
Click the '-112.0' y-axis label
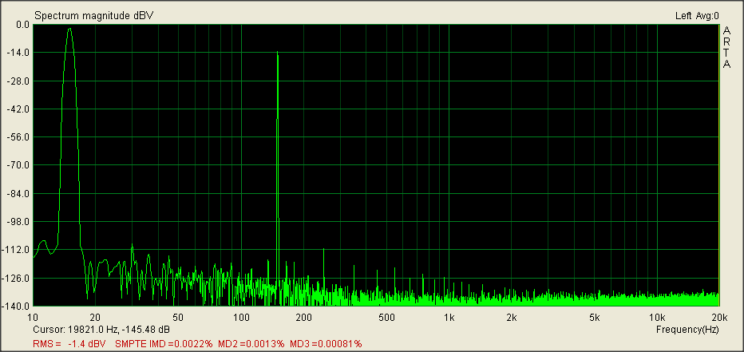(17, 250)
